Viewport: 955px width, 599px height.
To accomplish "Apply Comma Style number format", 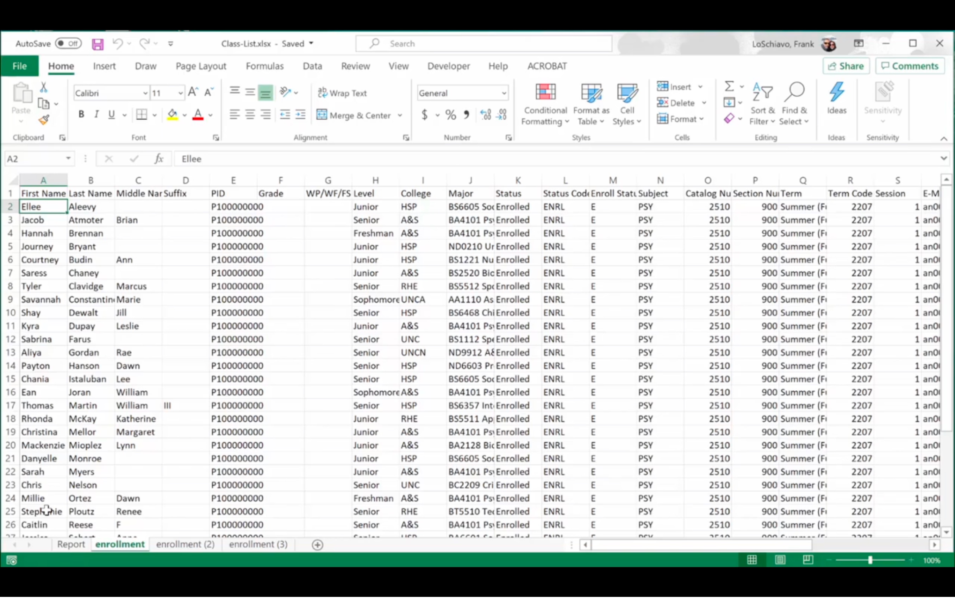I will click(x=466, y=115).
